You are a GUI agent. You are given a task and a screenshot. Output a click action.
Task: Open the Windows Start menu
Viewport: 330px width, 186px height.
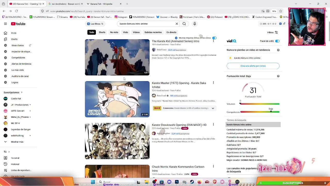93,182
